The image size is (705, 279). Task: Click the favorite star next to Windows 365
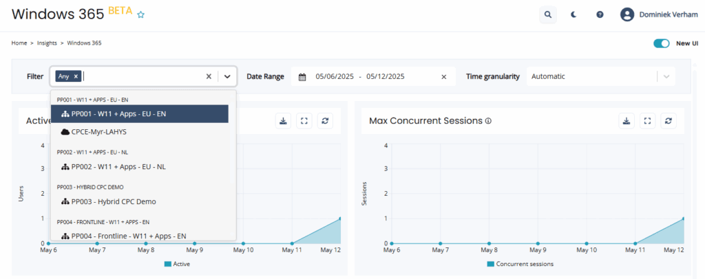pos(141,14)
